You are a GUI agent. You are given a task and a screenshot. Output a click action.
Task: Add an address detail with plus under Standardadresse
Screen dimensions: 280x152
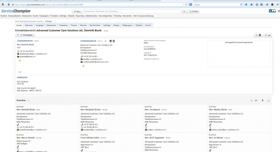(x=83, y=66)
